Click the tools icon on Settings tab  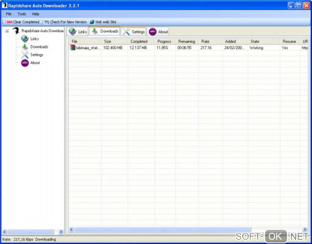point(126,32)
